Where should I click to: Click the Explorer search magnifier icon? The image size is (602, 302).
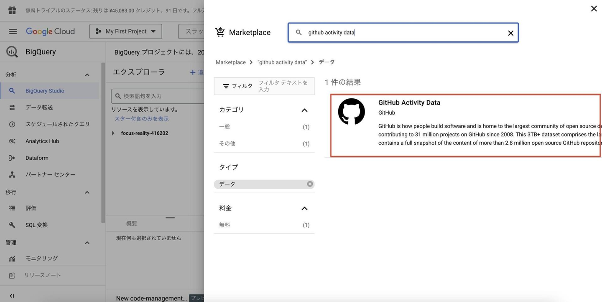coord(118,96)
